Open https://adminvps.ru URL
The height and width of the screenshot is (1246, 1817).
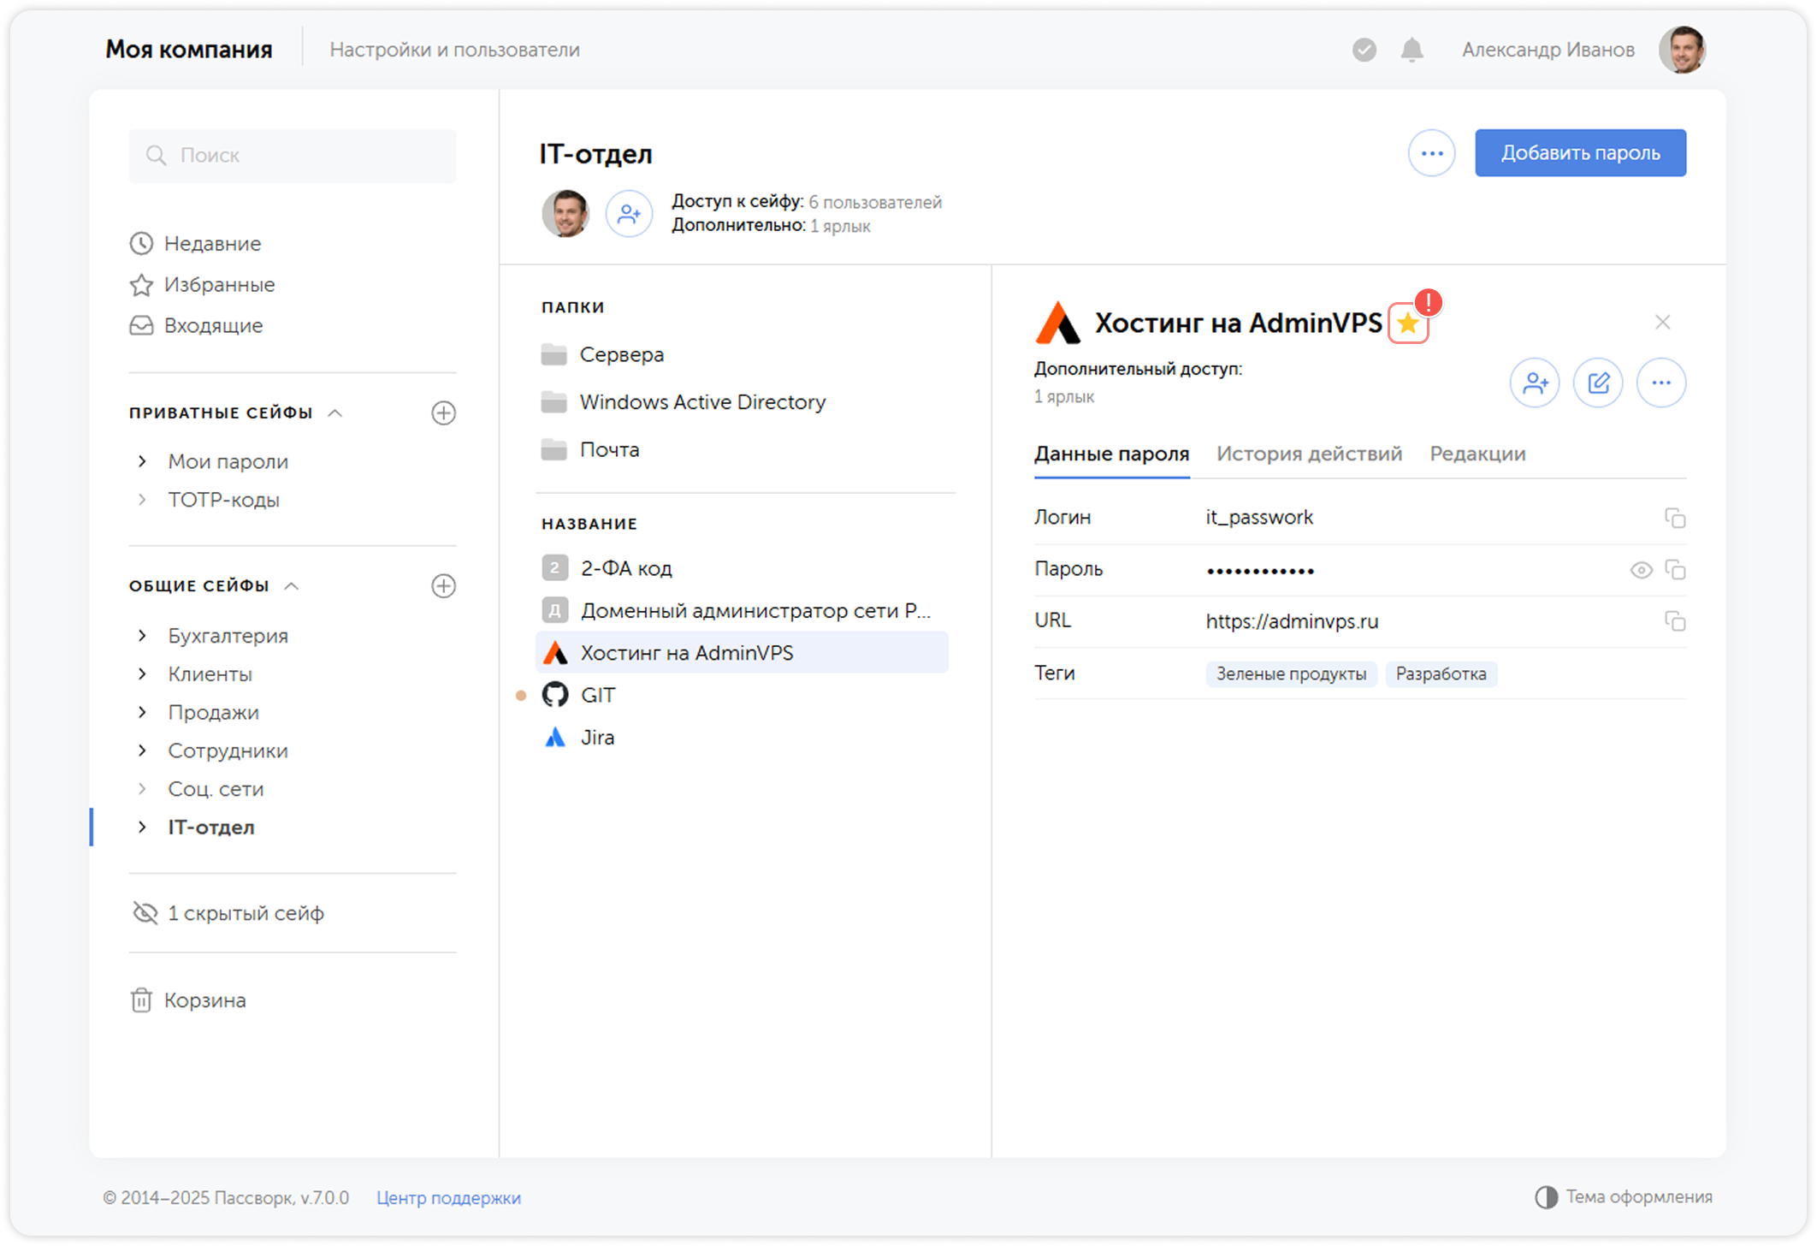coord(1292,621)
